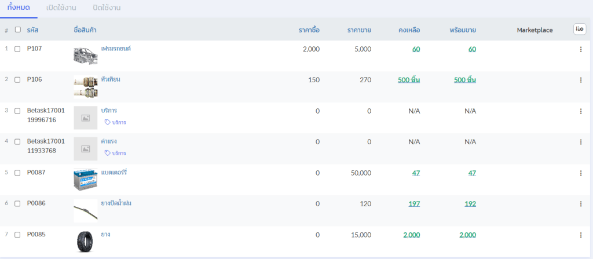Click placeholder image icon for บริการ row
Image resolution: width=593 pixels, height=259 pixels.
[x=85, y=118]
